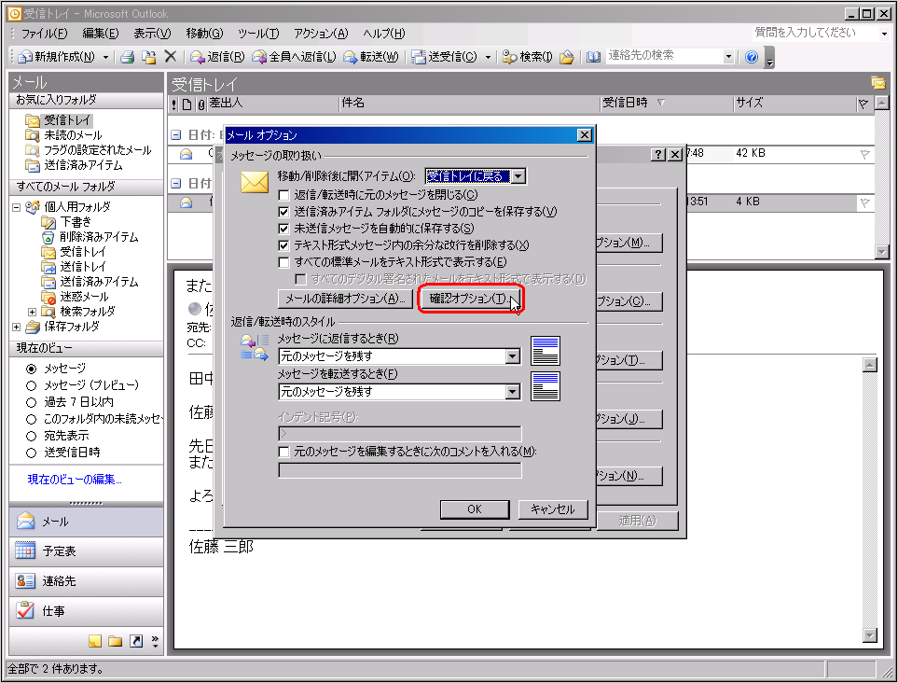This screenshot has width=898, height=683.
Task: Click the メールの詳細オプション button
Action: coord(345,299)
